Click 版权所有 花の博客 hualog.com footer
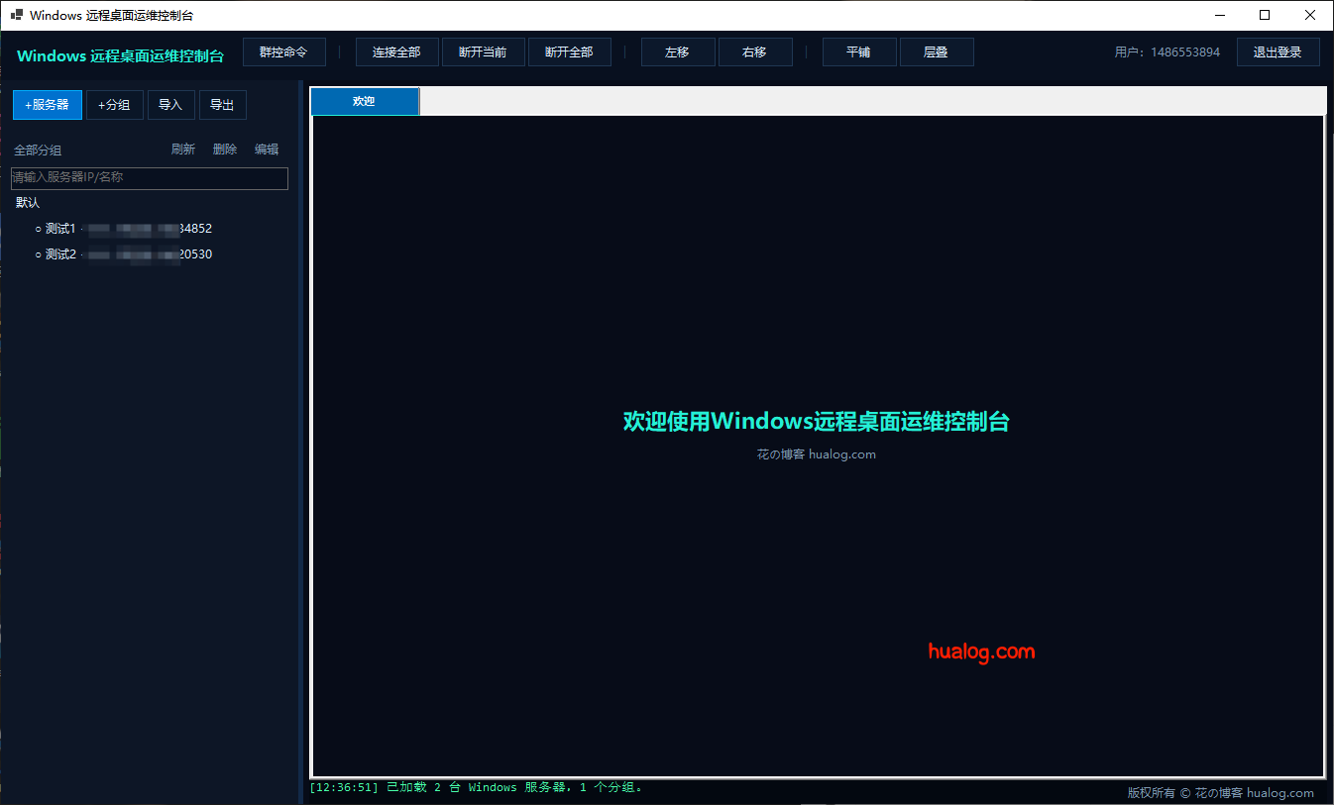Image resolution: width=1334 pixels, height=805 pixels. [1221, 793]
